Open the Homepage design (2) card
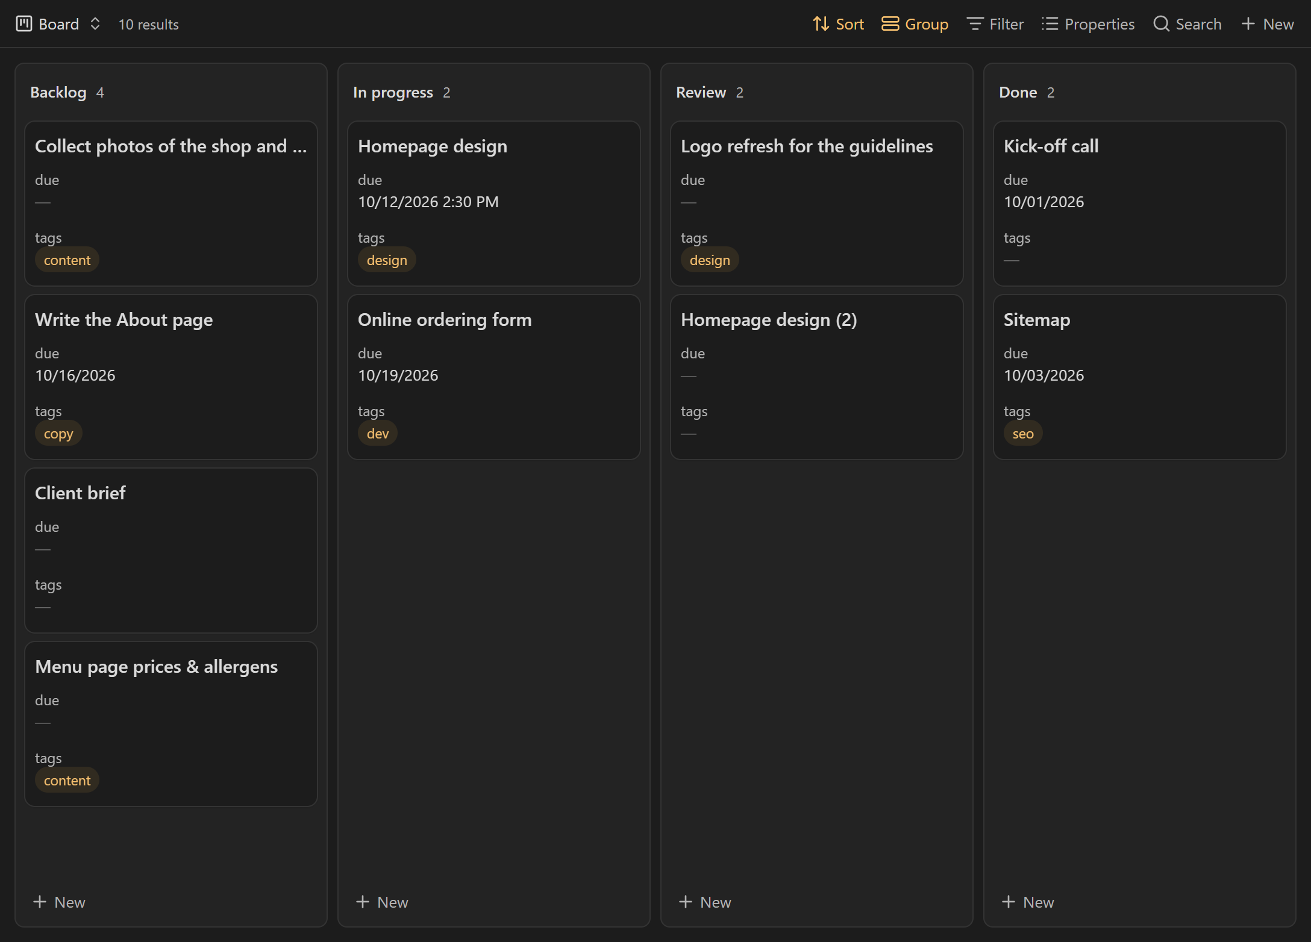Image resolution: width=1311 pixels, height=942 pixels. (x=817, y=377)
